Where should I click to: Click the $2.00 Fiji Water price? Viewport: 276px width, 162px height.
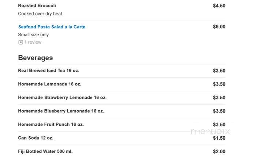[x=219, y=151]
